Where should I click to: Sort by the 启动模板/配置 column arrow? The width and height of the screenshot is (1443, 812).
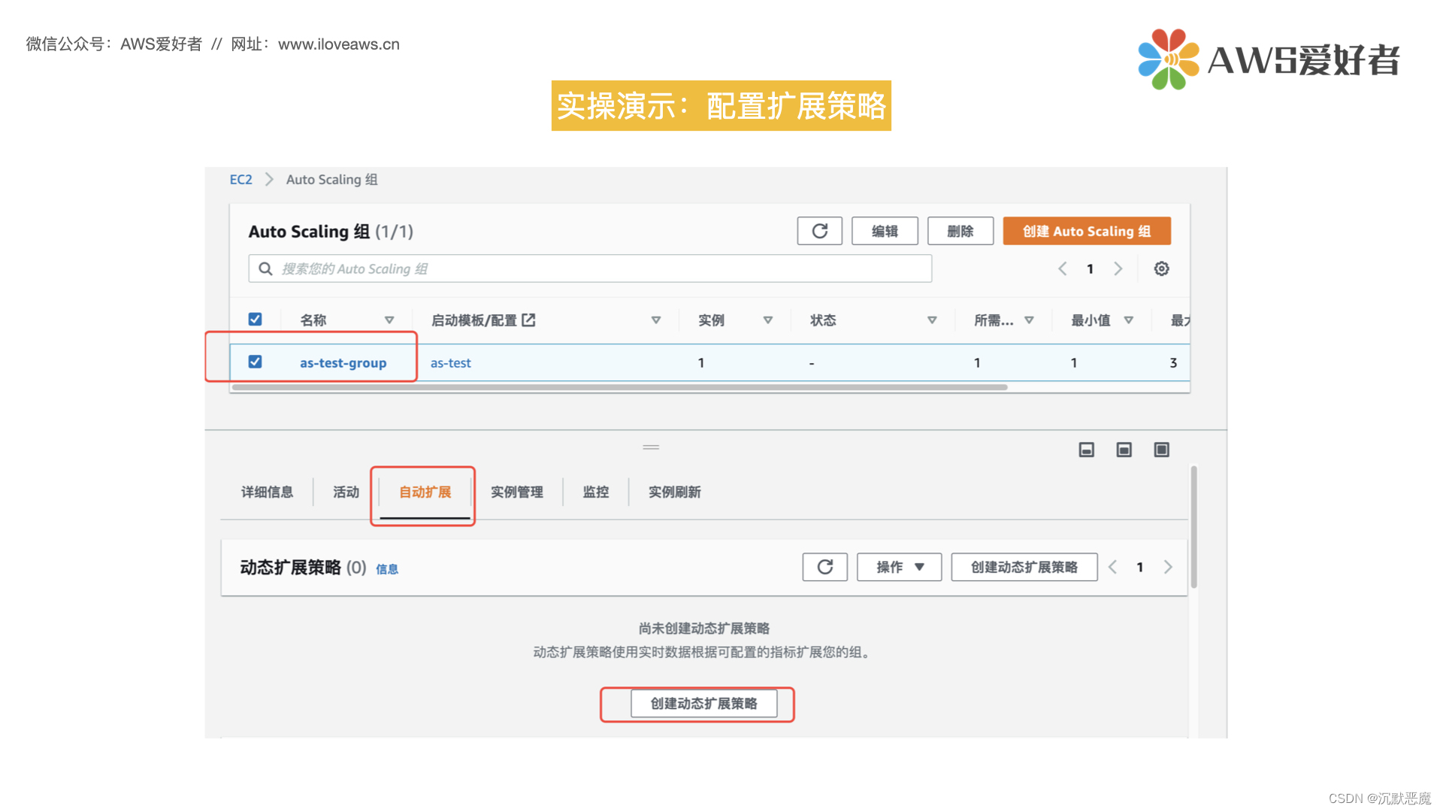656,320
